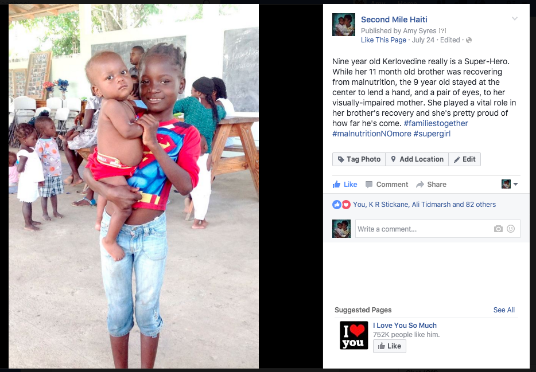Click See All suggested pages
Screen dimensions: 536x372
[x=504, y=310]
